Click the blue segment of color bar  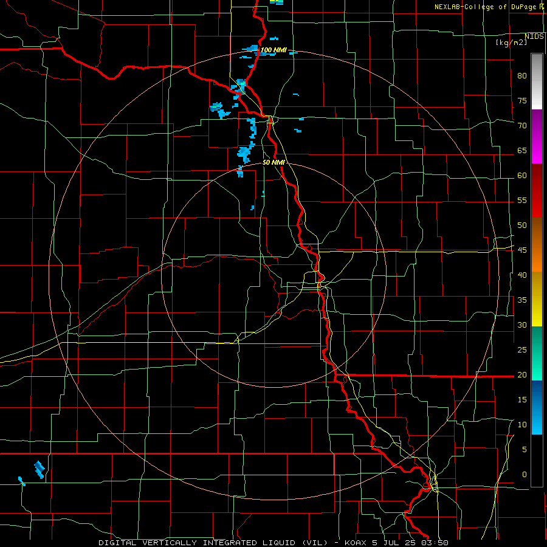537,407
